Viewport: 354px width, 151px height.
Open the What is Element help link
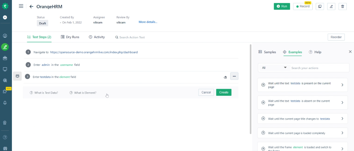point(83,93)
